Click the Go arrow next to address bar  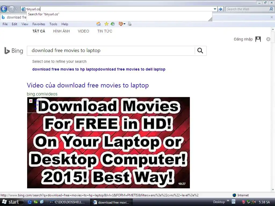coord(220,9)
